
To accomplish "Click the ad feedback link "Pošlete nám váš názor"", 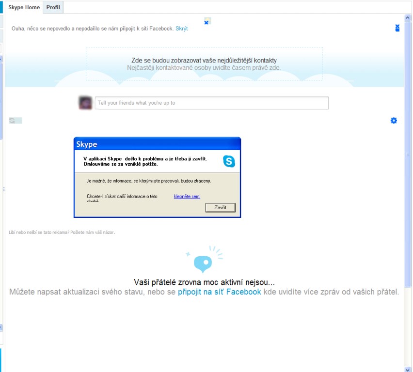I will 93,232.
